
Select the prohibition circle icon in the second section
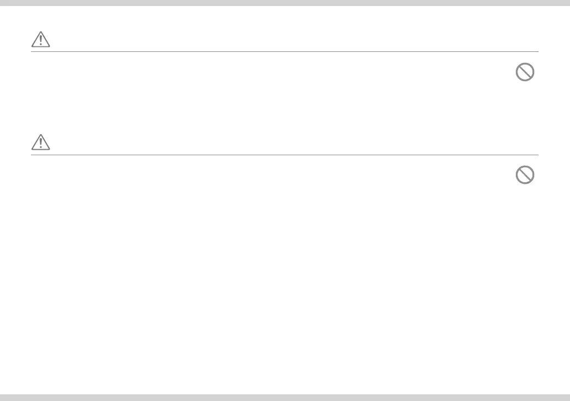click(525, 175)
